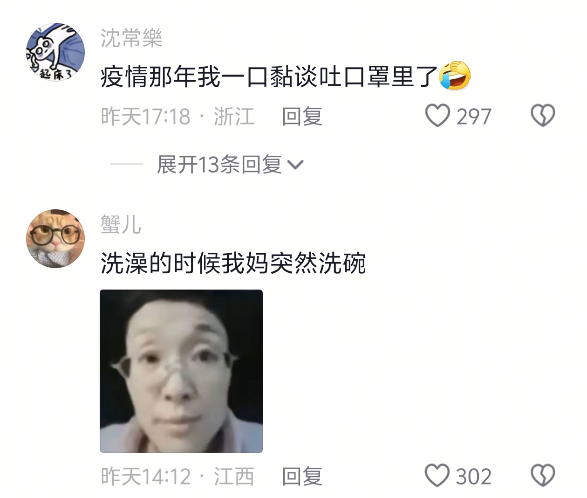Open 蟹儿's cat avatar profile
Viewport: 587px width, 498px height.
click(x=55, y=238)
